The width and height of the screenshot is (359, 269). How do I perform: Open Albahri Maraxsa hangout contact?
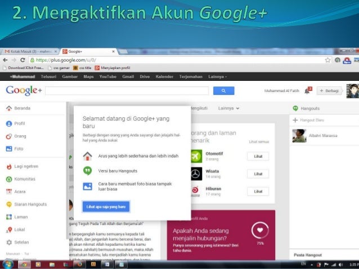pos(324,136)
